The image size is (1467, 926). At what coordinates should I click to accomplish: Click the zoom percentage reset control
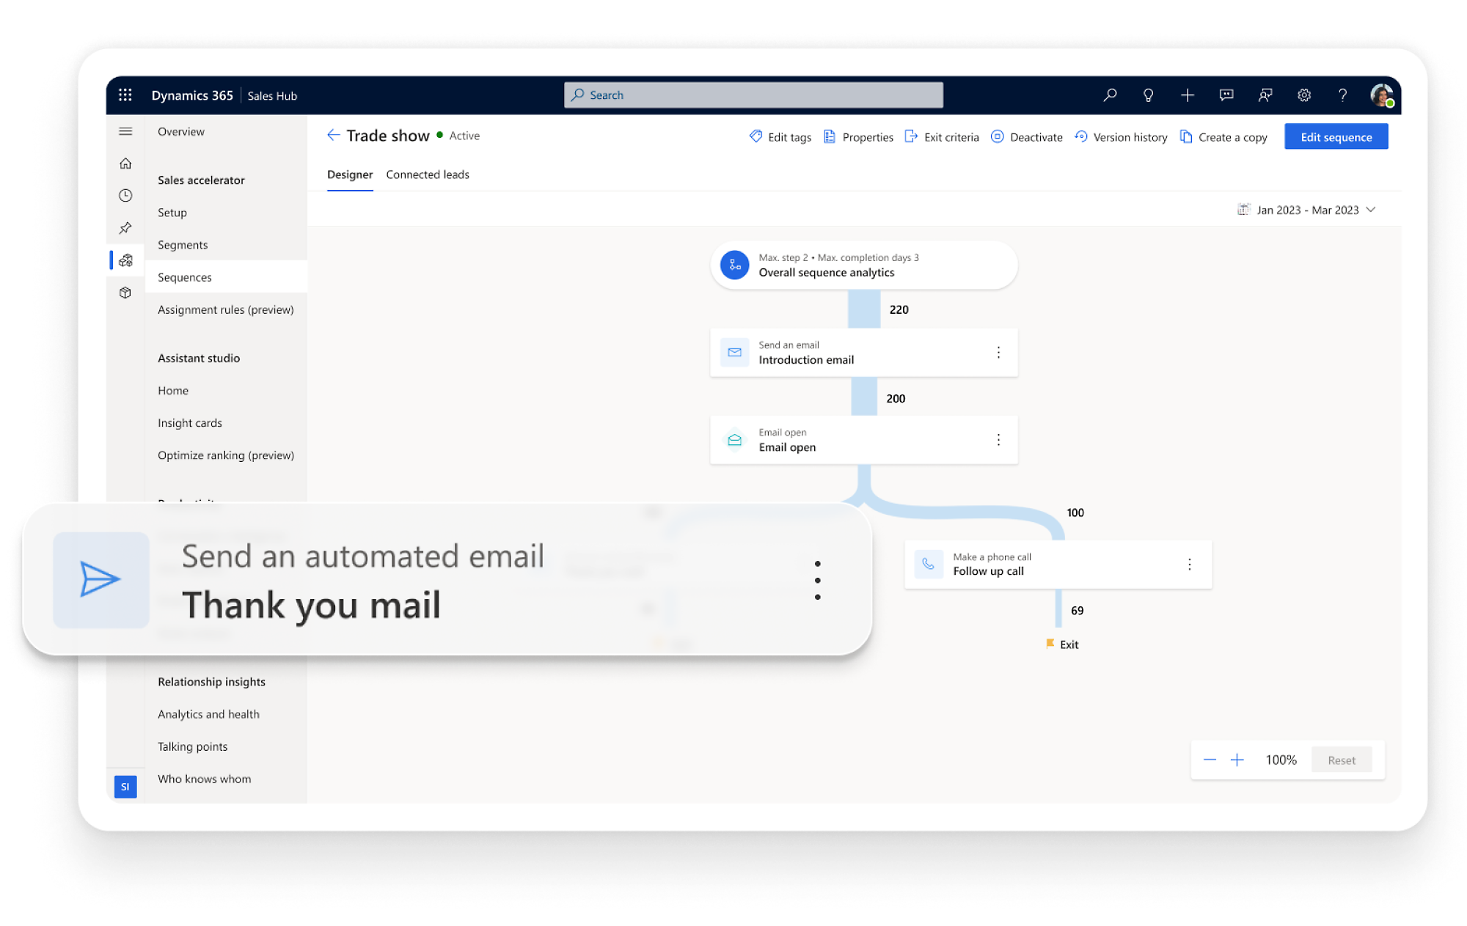pos(1342,759)
